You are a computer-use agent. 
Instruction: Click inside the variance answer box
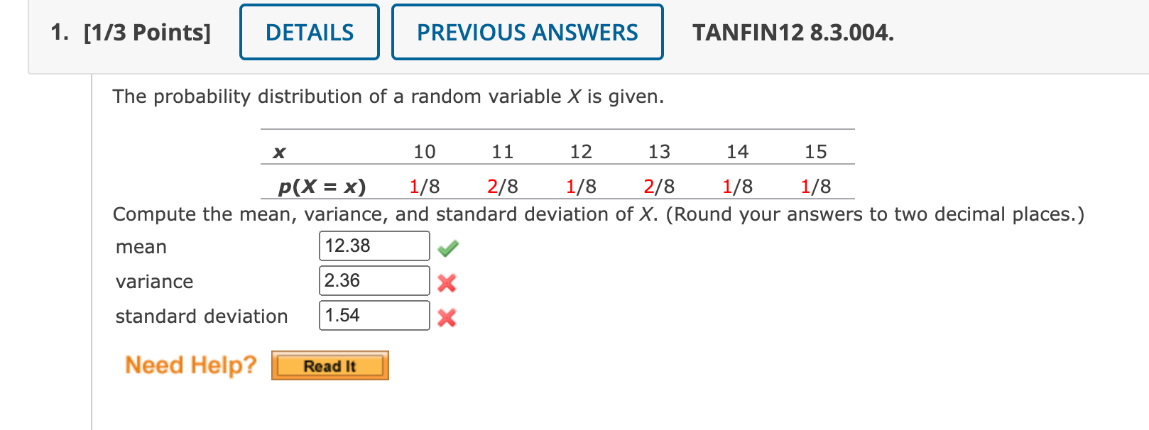point(374,280)
